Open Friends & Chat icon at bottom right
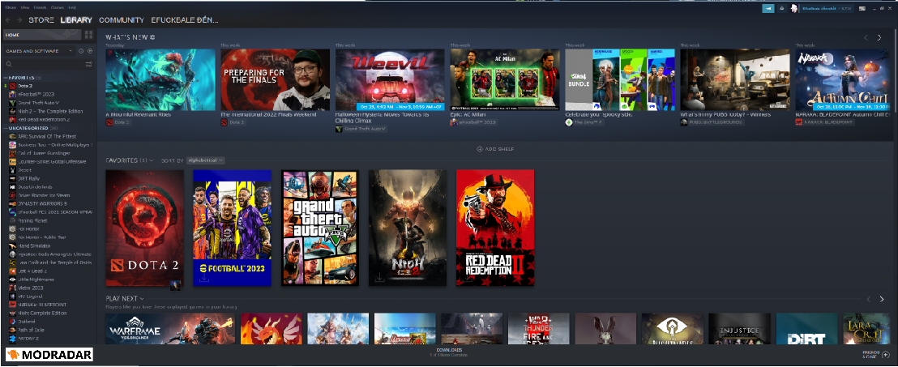The image size is (898, 367). [x=885, y=355]
